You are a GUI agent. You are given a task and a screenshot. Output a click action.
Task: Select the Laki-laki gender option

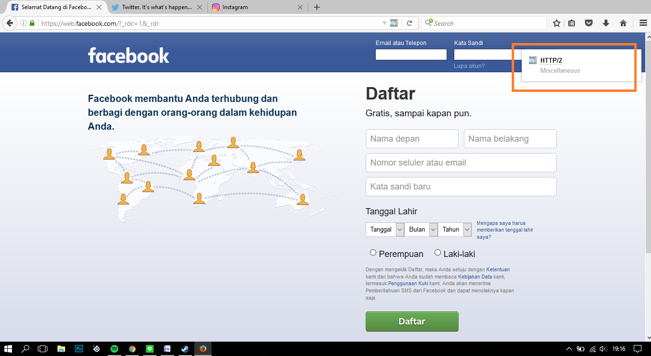click(438, 253)
